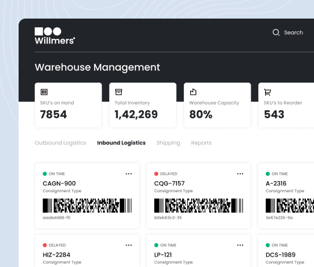Go to the Shipping tab
The width and height of the screenshot is (314, 267).
coord(168,143)
